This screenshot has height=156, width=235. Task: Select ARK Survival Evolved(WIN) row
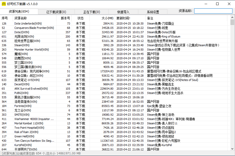[x=115, y=89]
